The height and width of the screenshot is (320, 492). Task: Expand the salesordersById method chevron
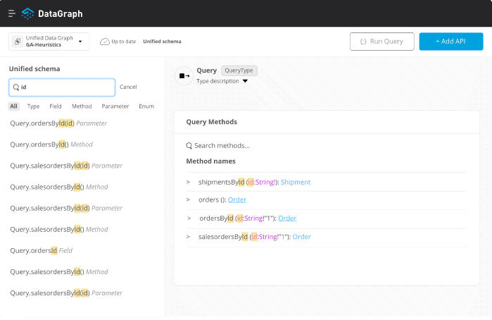pyautogui.click(x=188, y=237)
